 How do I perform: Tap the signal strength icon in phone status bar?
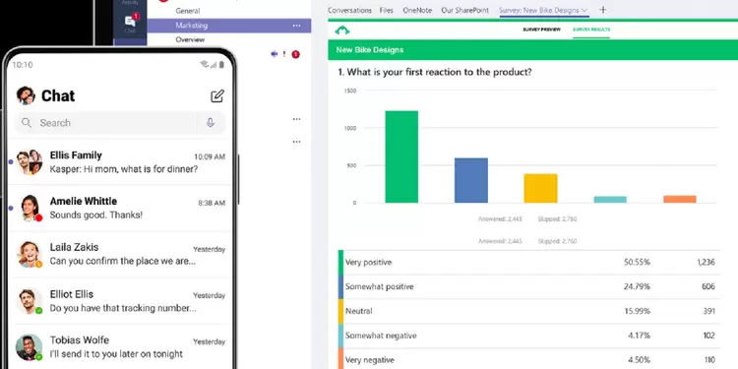point(213,65)
